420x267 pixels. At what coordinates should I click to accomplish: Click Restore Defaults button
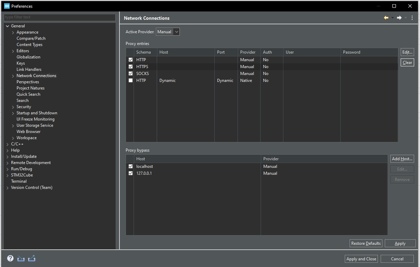tap(366, 243)
